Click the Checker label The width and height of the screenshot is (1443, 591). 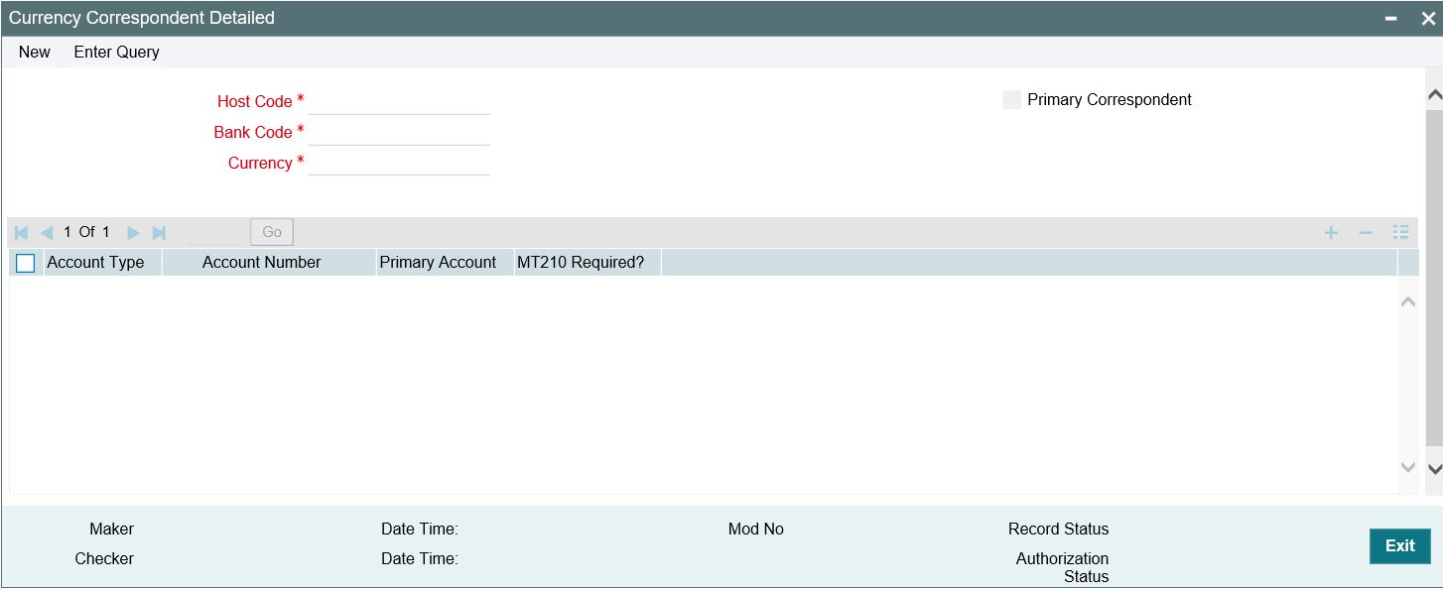pyautogui.click(x=104, y=559)
